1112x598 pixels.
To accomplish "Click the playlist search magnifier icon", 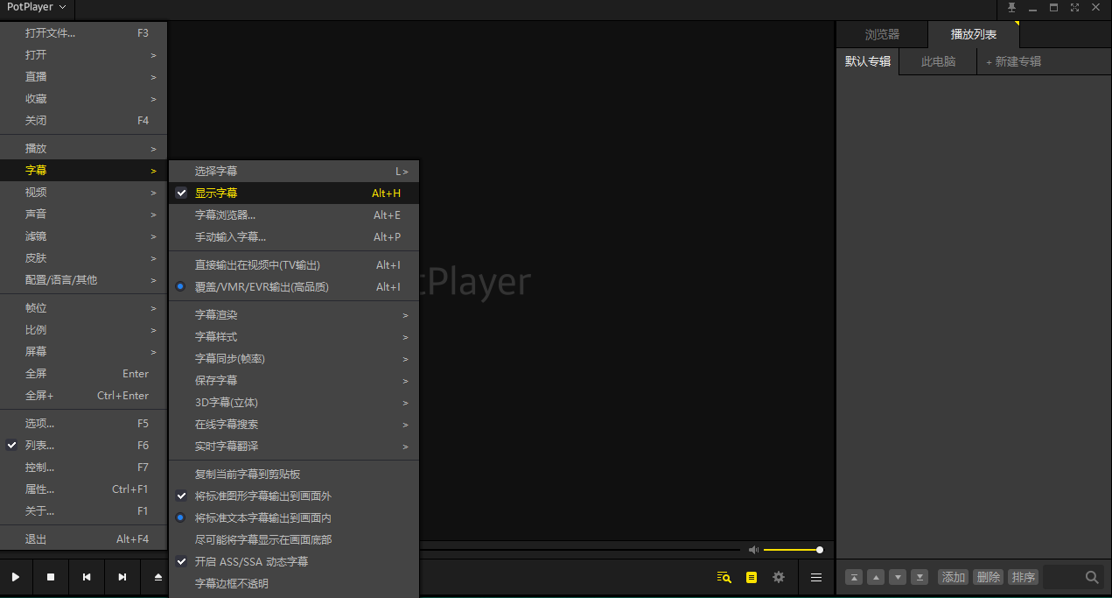I will 1092,577.
